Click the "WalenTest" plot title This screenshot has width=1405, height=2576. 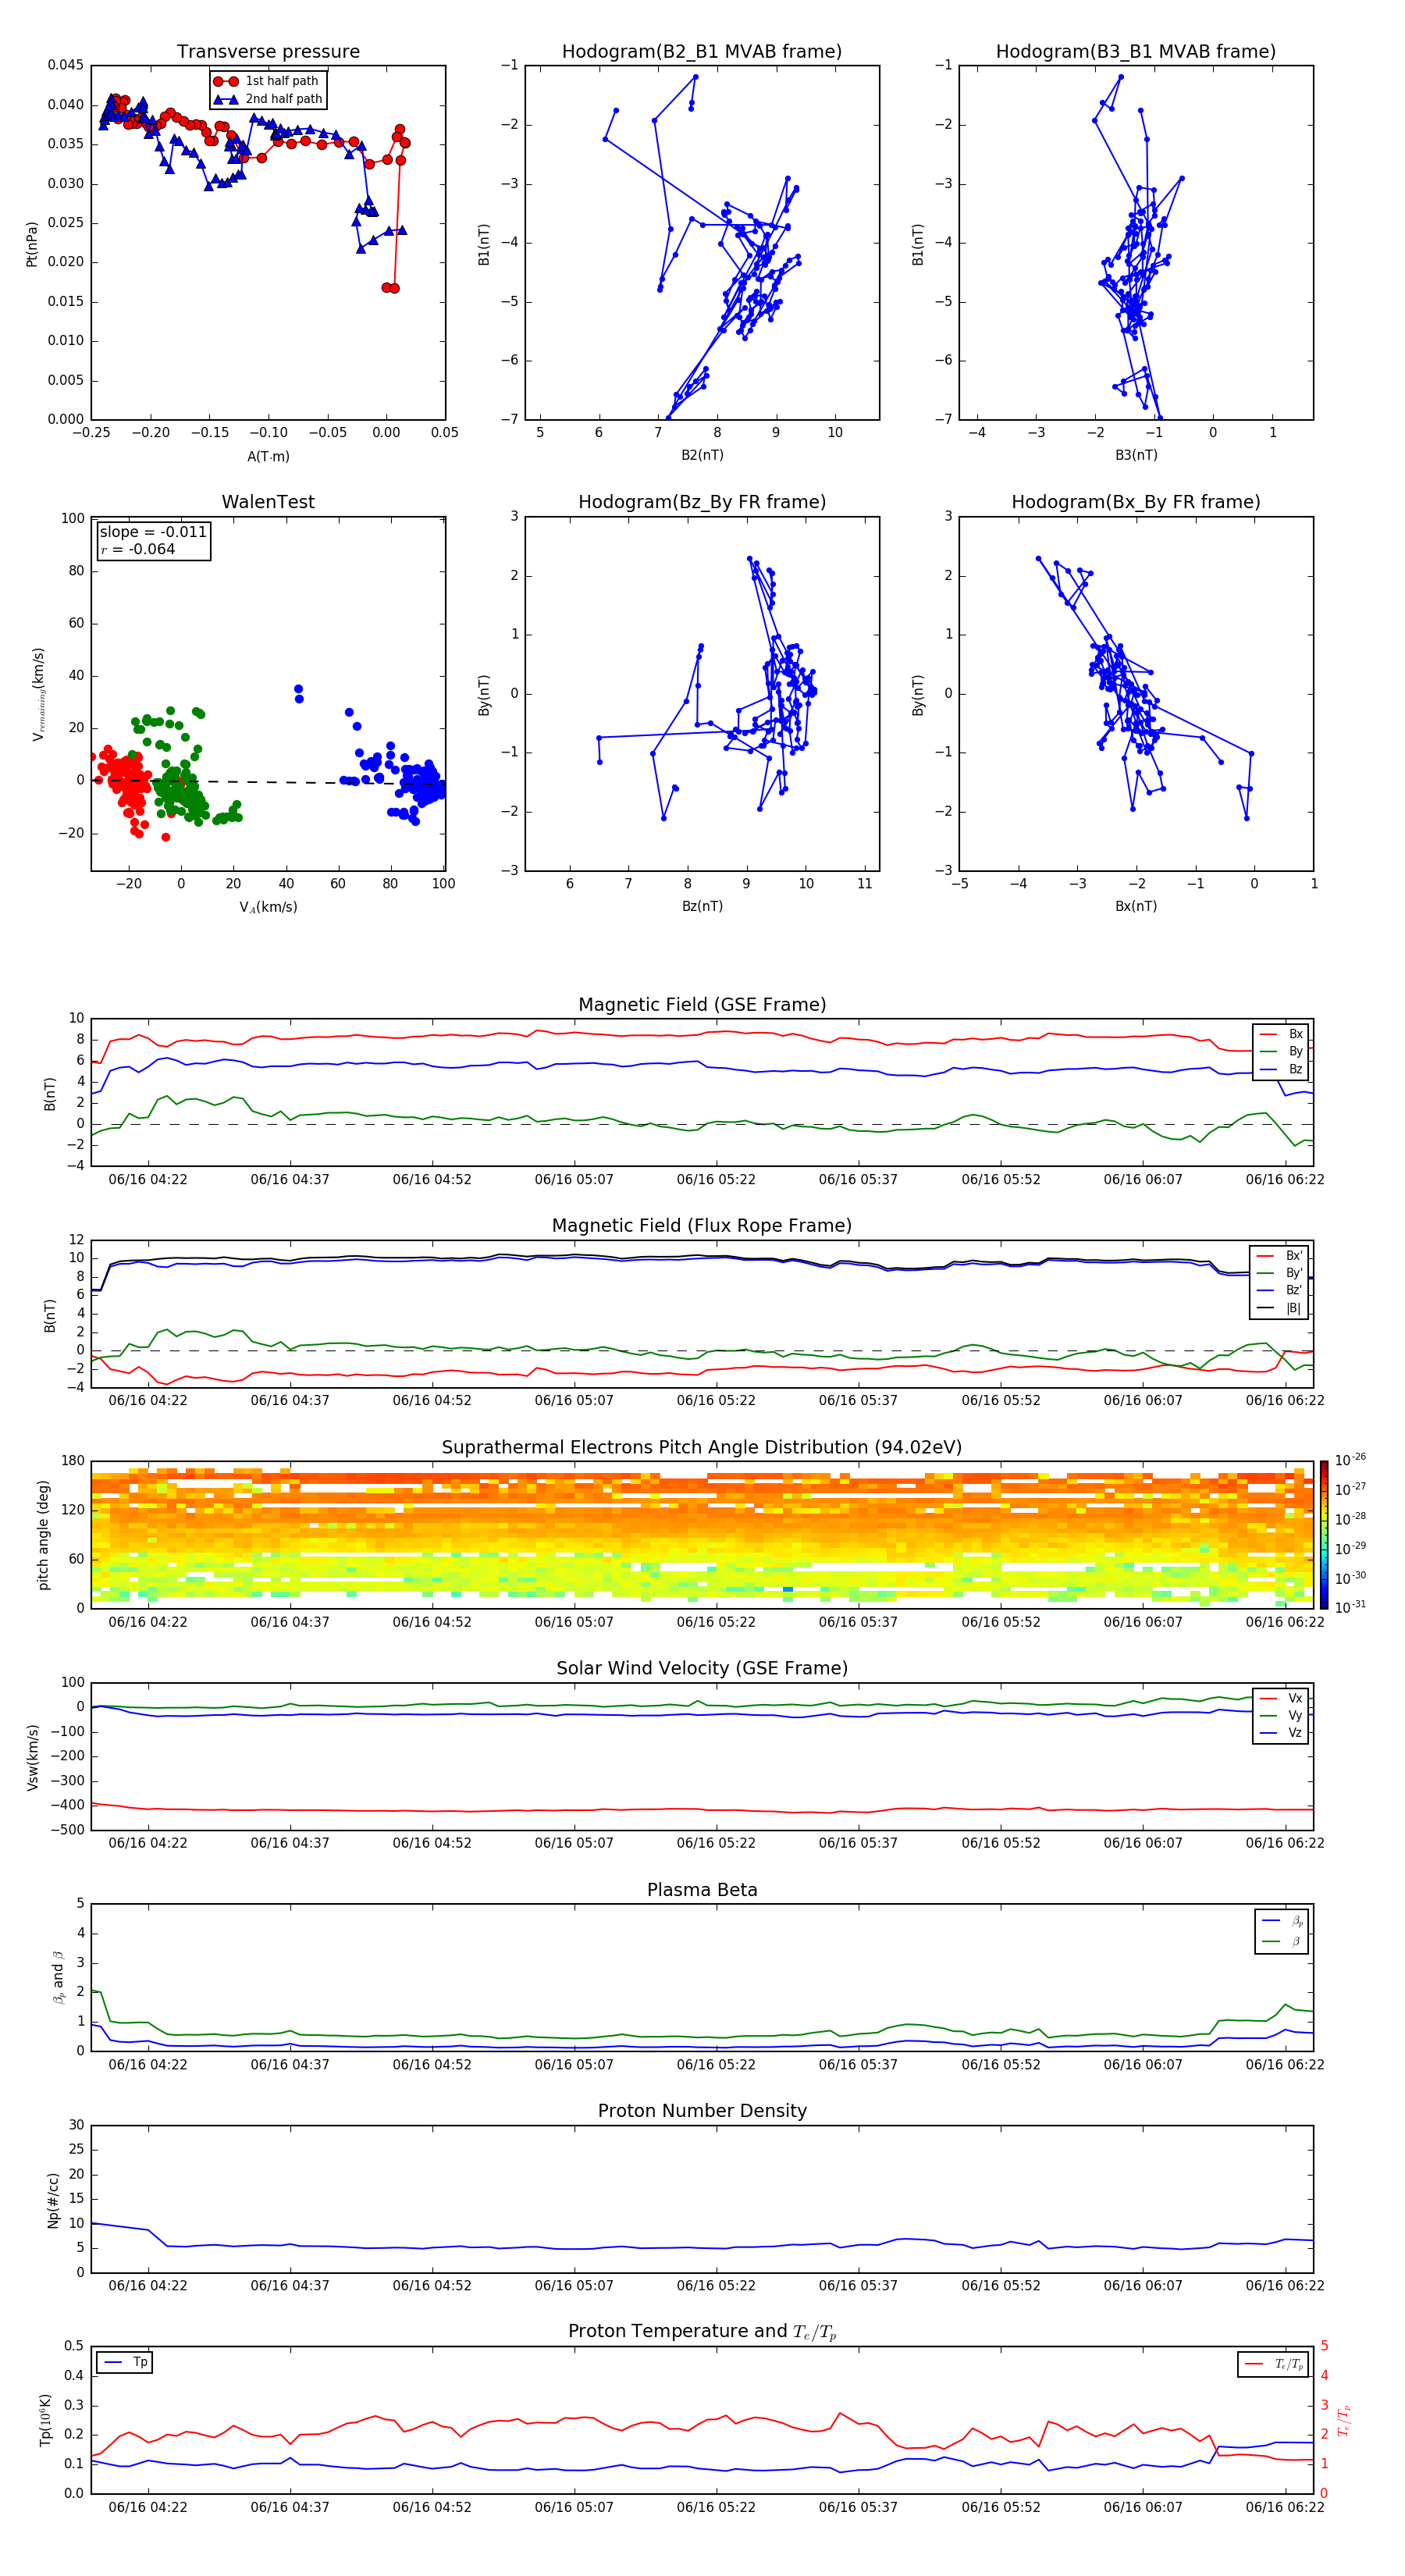268,502
